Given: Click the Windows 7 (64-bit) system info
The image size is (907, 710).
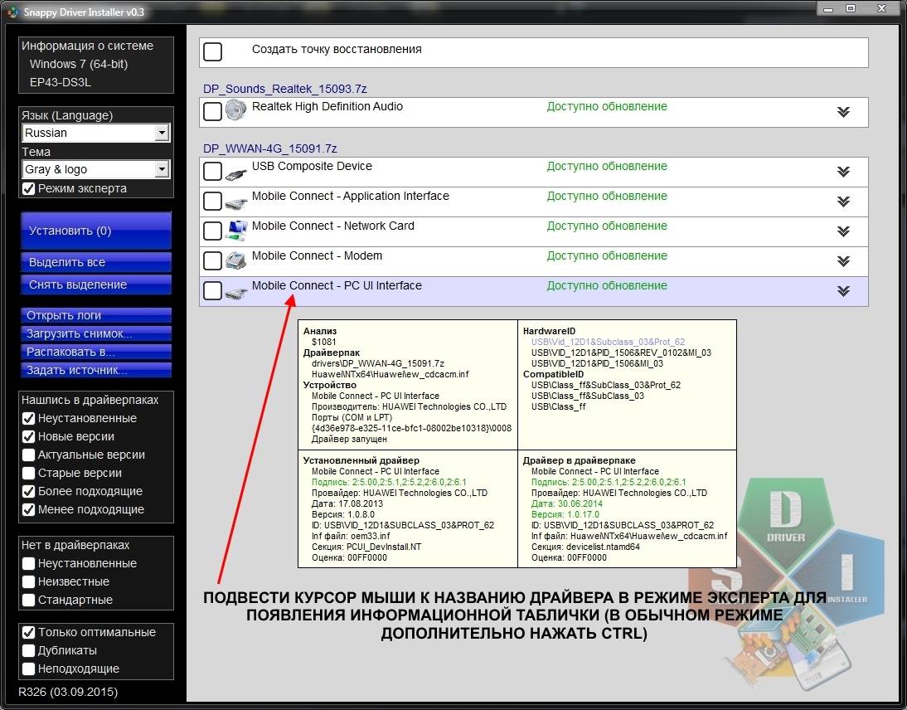Looking at the screenshot, I should click(x=79, y=64).
